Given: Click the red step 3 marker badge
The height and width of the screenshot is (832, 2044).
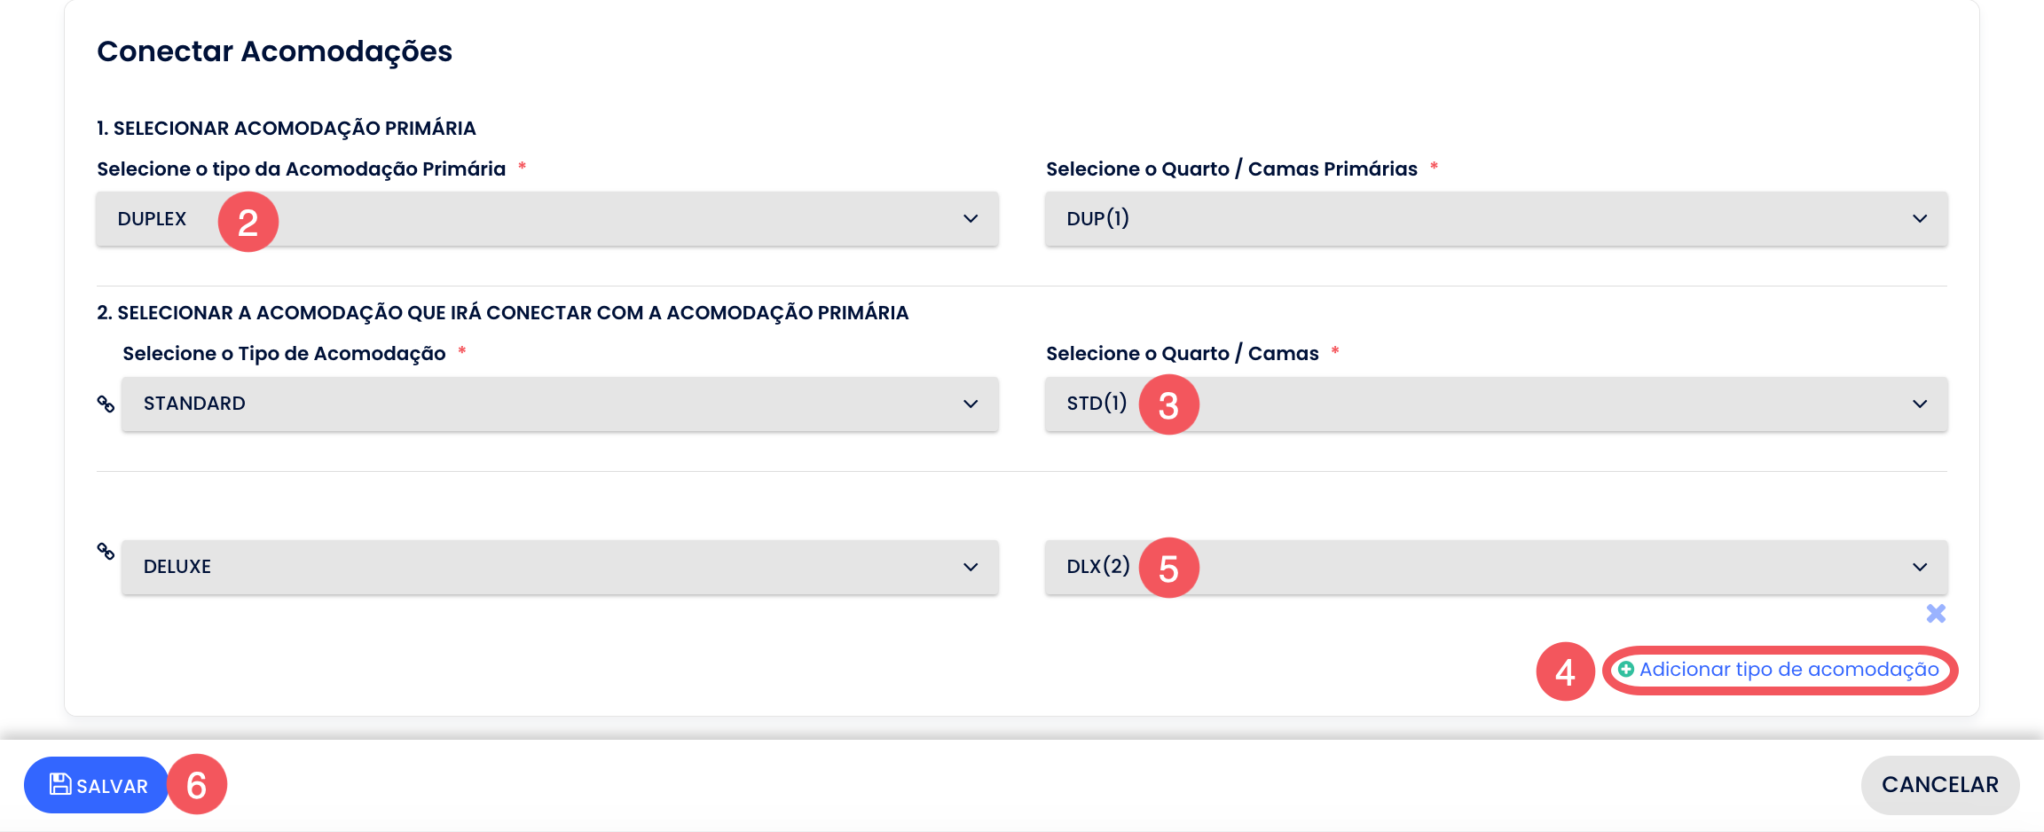Looking at the screenshot, I should 1168,404.
